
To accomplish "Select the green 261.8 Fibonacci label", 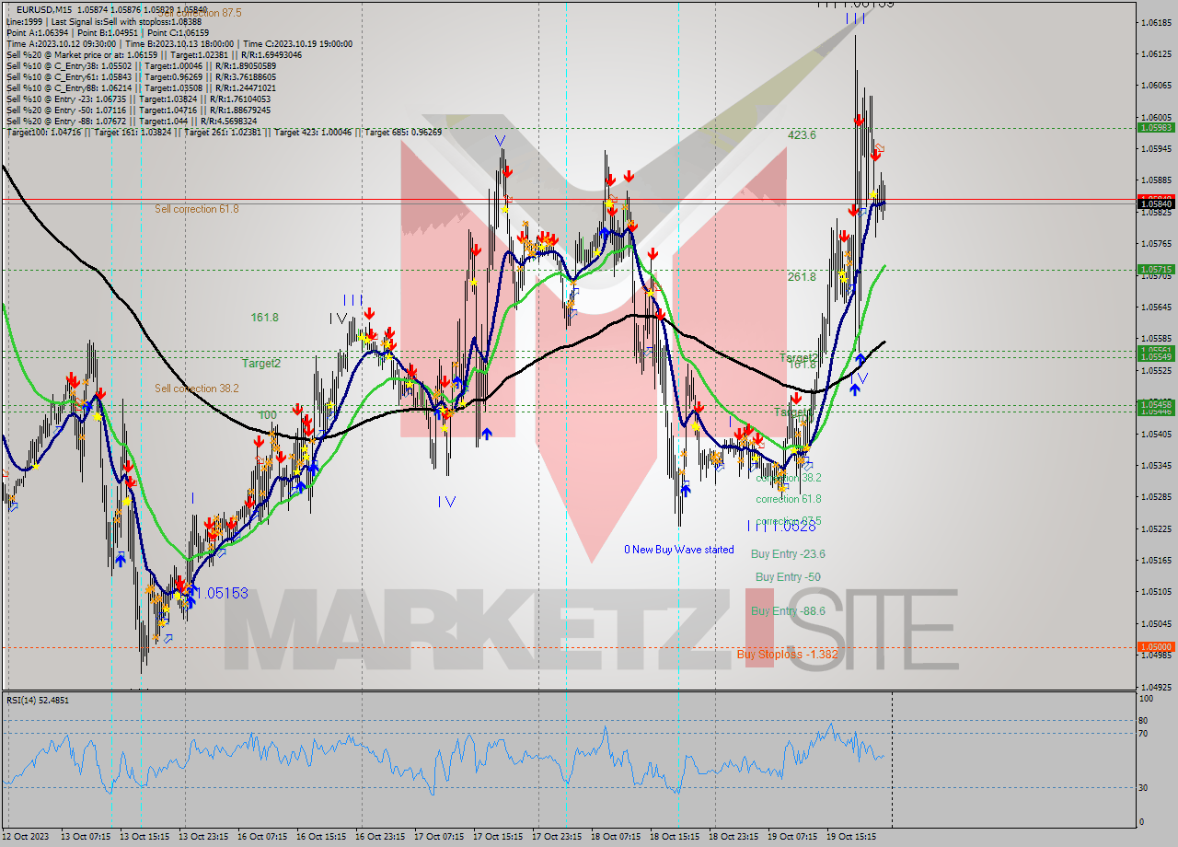I will click(802, 276).
